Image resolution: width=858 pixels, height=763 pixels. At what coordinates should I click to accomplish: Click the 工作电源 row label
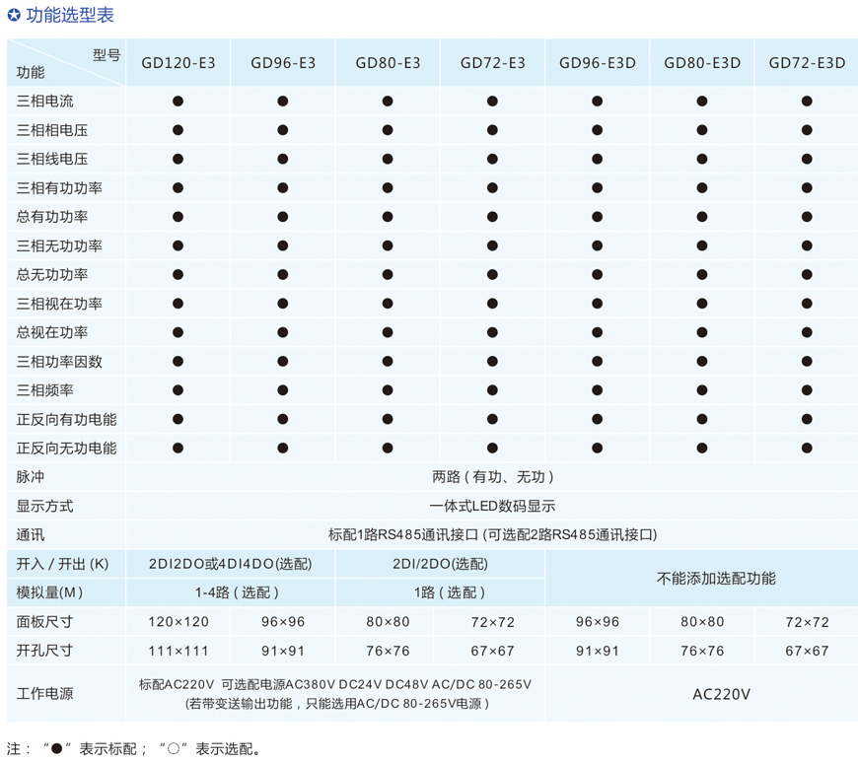(x=44, y=694)
